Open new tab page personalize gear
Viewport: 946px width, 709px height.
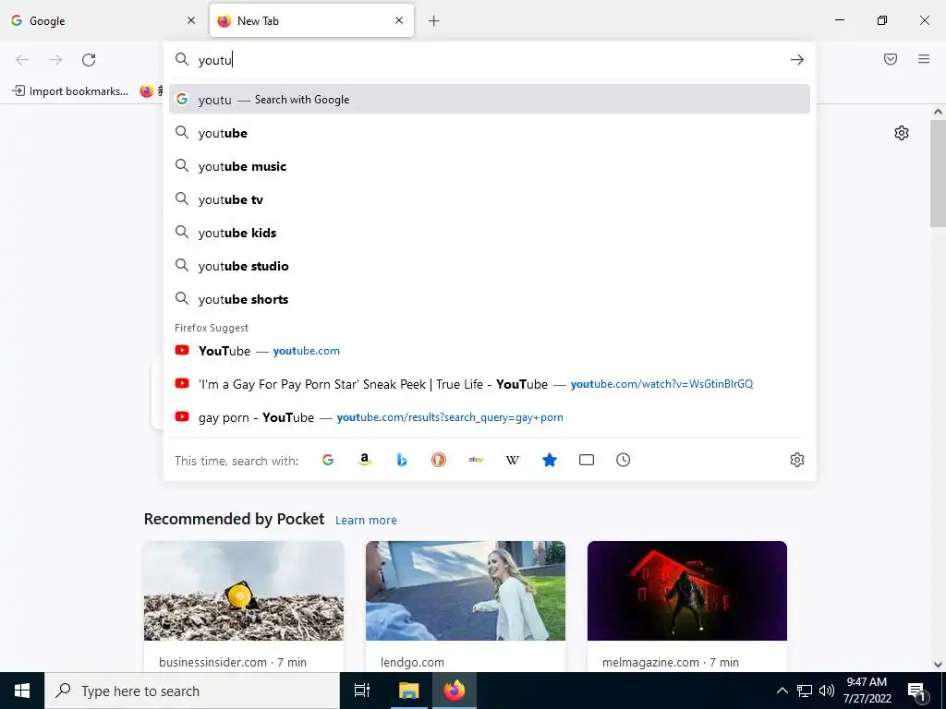point(902,133)
